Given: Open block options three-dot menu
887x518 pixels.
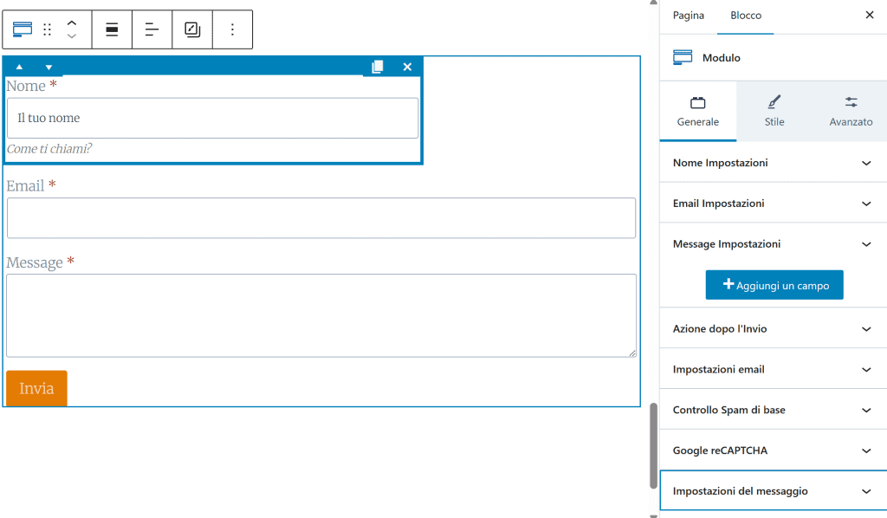Looking at the screenshot, I should coord(232,29).
